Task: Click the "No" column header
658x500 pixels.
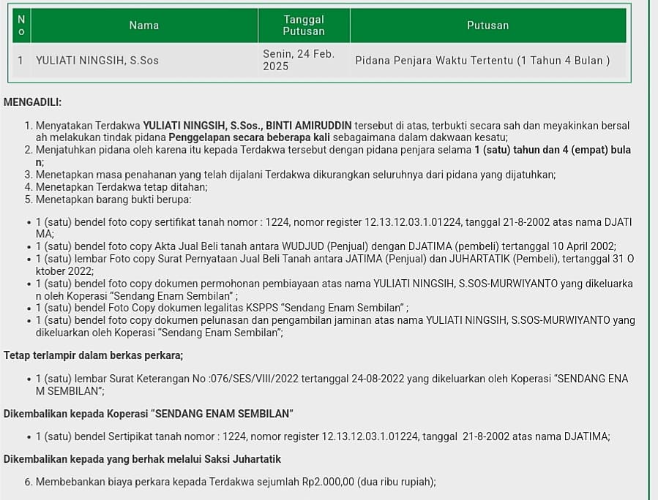Action: pos(21,26)
